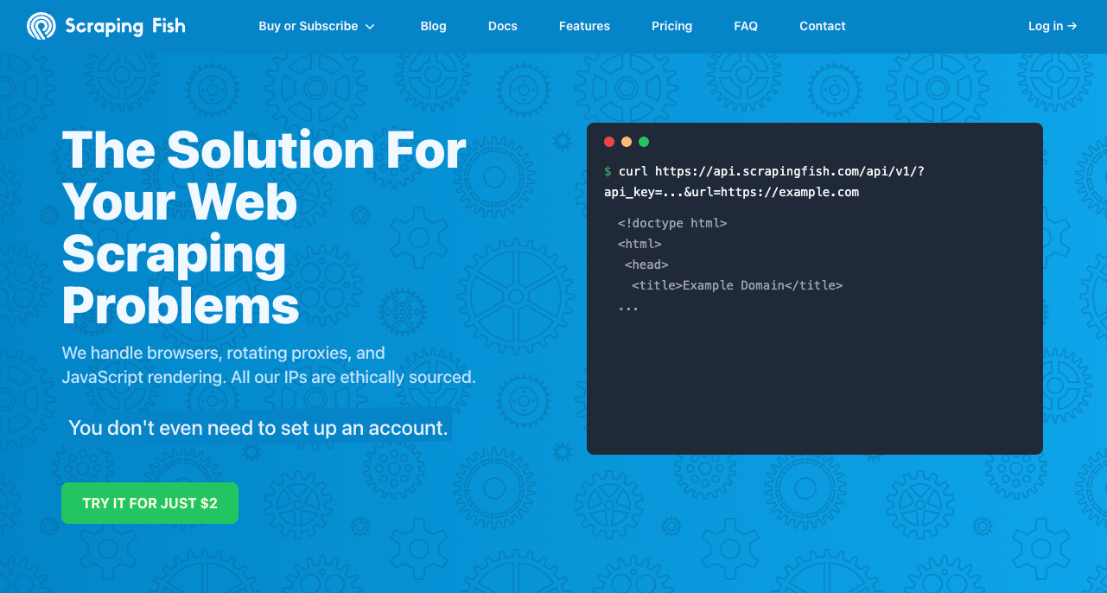The height and width of the screenshot is (593, 1107).
Task: Click the text "You don't even need to set up an account."
Action: click(258, 427)
